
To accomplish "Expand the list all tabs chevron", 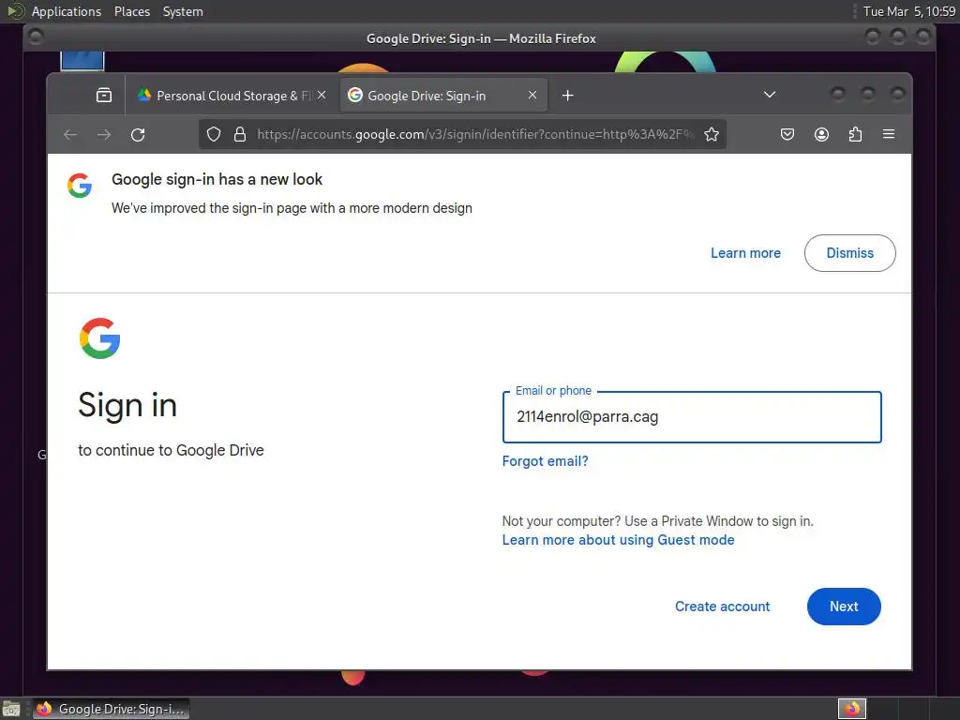I will pos(770,95).
